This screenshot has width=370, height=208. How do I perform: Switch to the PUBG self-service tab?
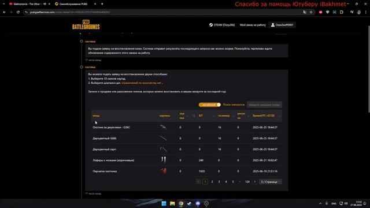point(73,4)
